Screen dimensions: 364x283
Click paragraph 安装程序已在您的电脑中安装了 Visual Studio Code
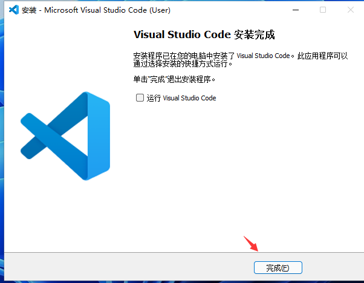tap(241, 60)
